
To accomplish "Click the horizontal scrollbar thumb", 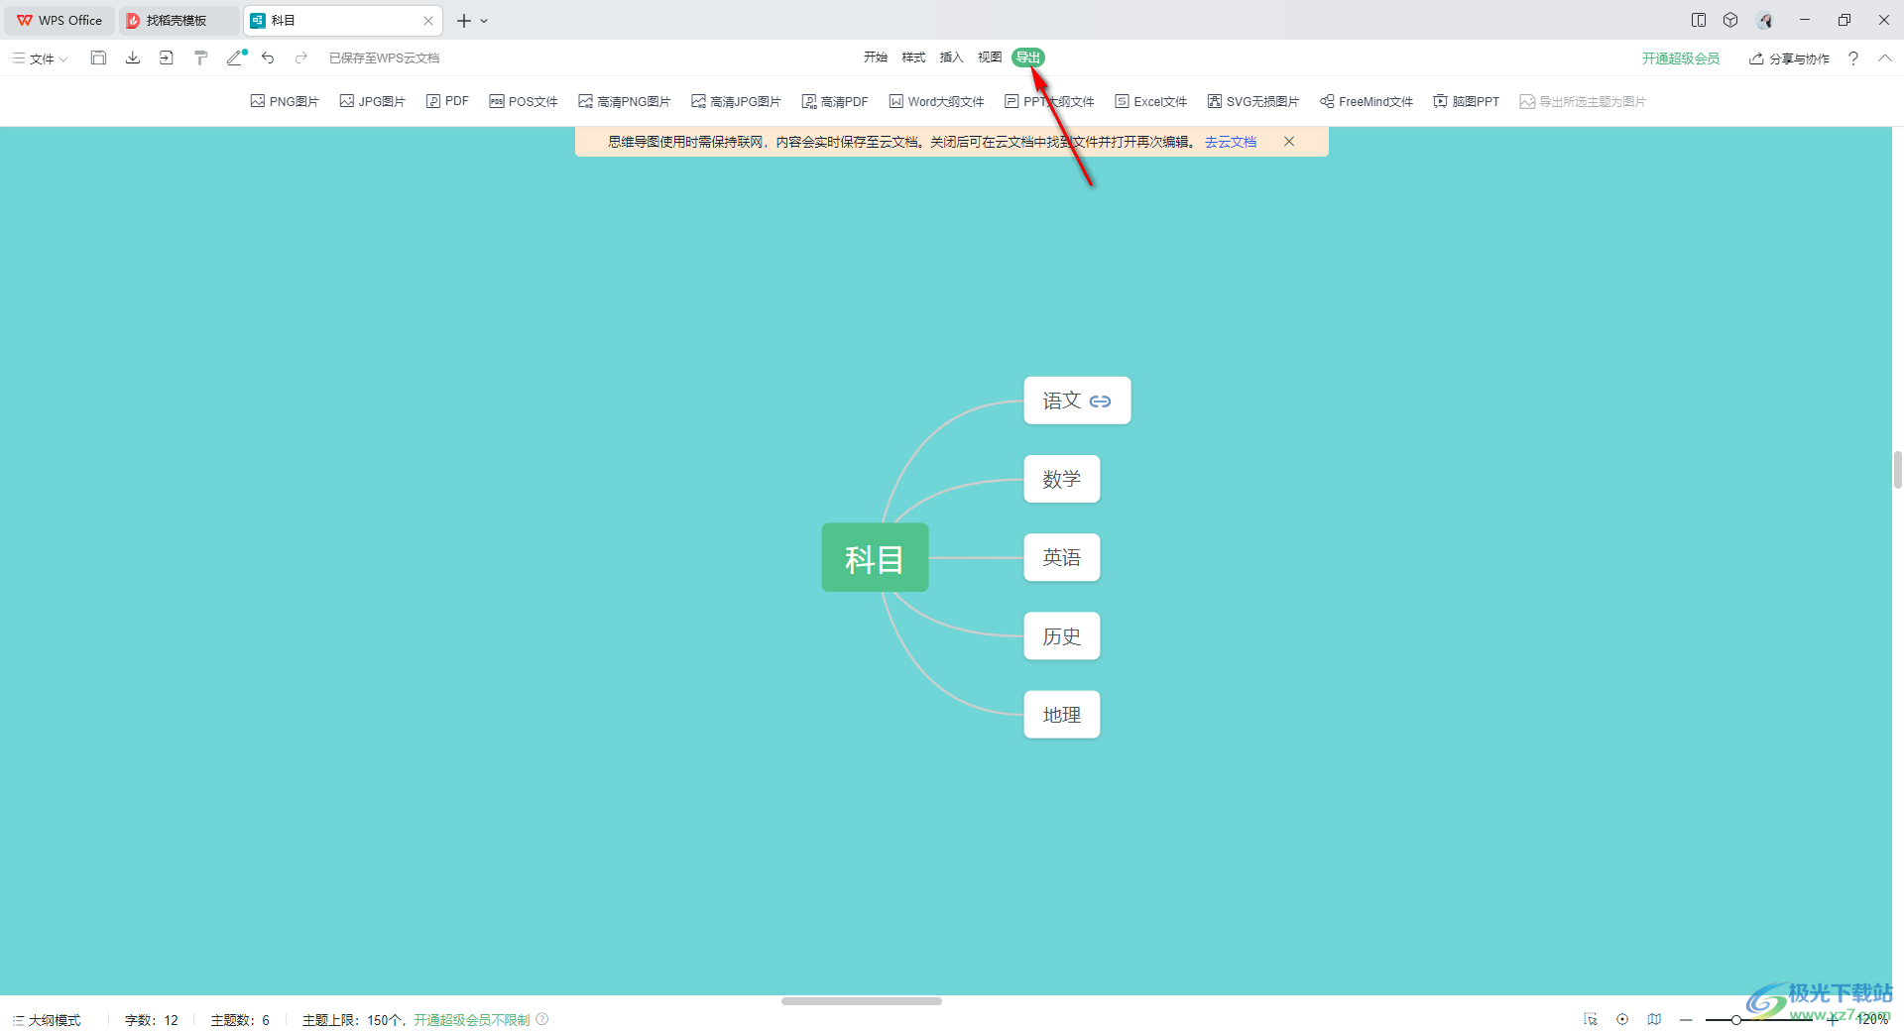I will point(861,1001).
